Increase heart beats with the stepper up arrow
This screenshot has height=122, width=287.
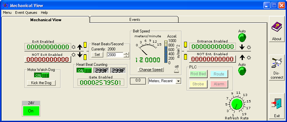126,54
